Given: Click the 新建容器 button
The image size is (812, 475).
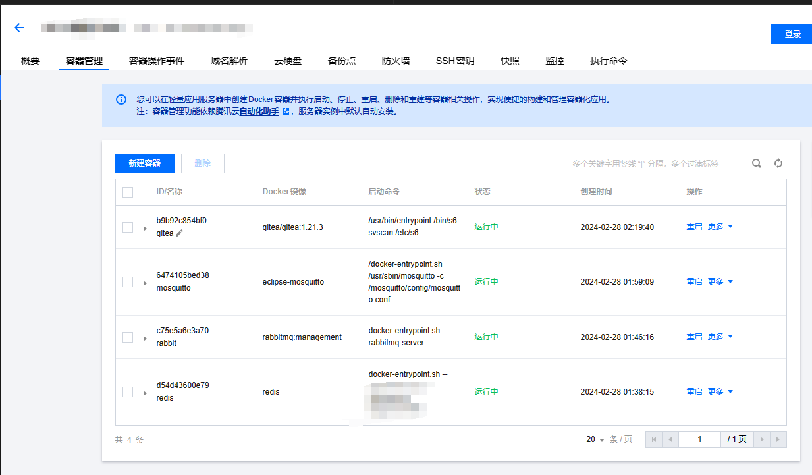Looking at the screenshot, I should (x=145, y=163).
